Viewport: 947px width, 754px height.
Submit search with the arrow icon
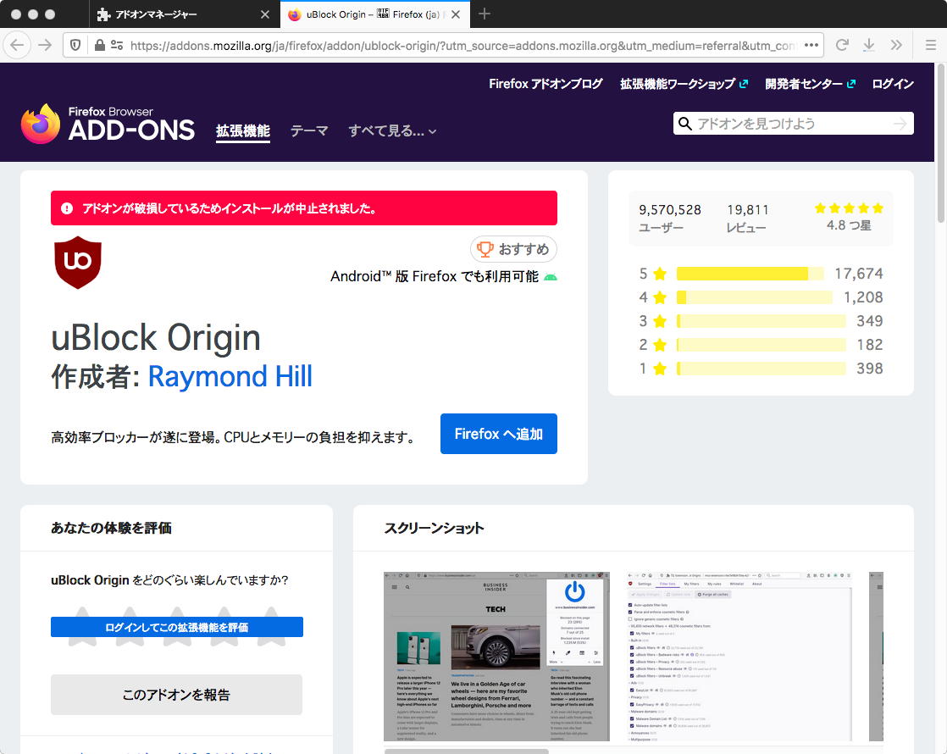point(900,124)
